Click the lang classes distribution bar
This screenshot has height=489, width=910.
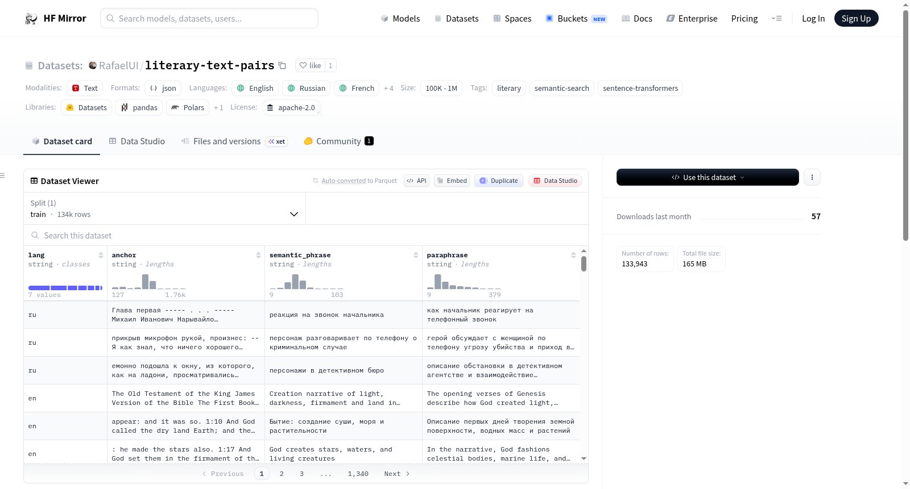point(65,288)
